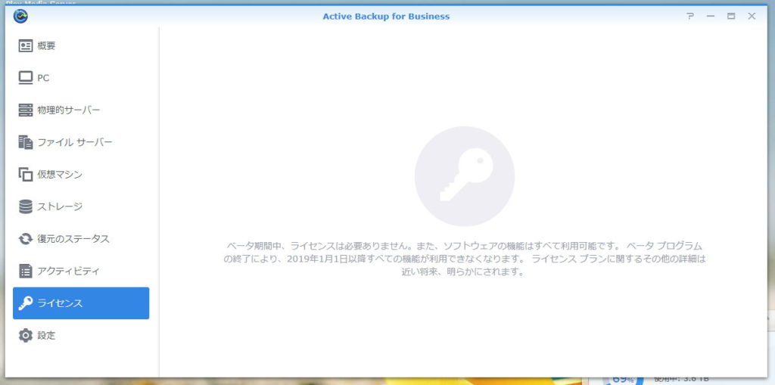Click the activity list icon

pos(26,271)
